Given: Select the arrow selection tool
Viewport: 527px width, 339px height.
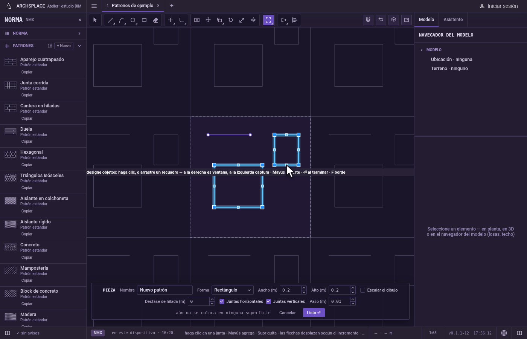Looking at the screenshot, I should tap(95, 20).
